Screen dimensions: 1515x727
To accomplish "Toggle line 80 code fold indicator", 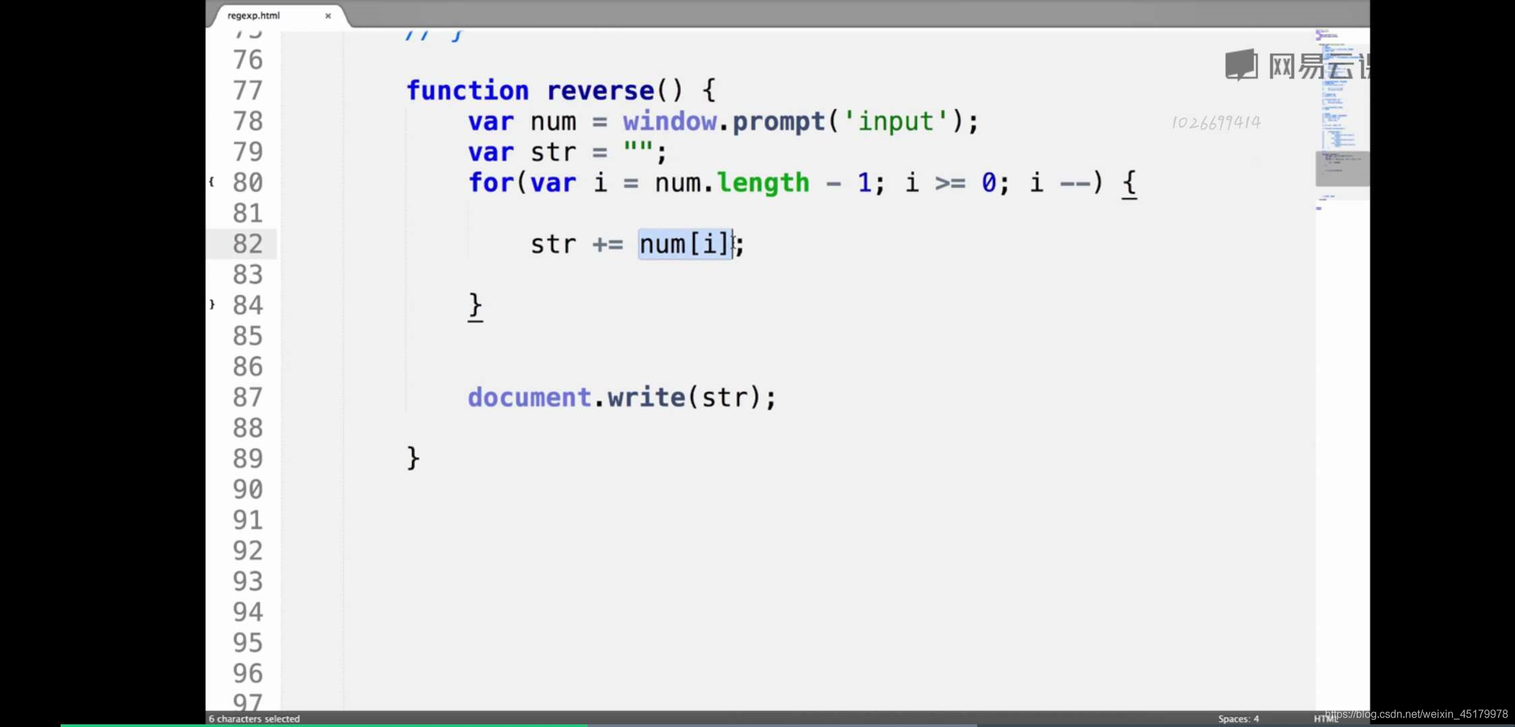I will tap(212, 182).
